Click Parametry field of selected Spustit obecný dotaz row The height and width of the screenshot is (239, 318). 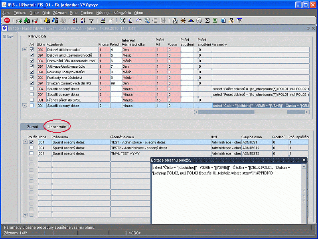(x=261, y=106)
